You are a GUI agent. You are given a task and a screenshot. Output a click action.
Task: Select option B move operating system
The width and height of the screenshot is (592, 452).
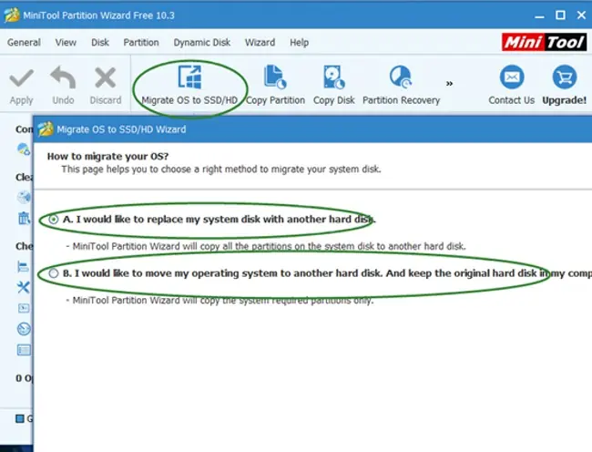coord(53,273)
